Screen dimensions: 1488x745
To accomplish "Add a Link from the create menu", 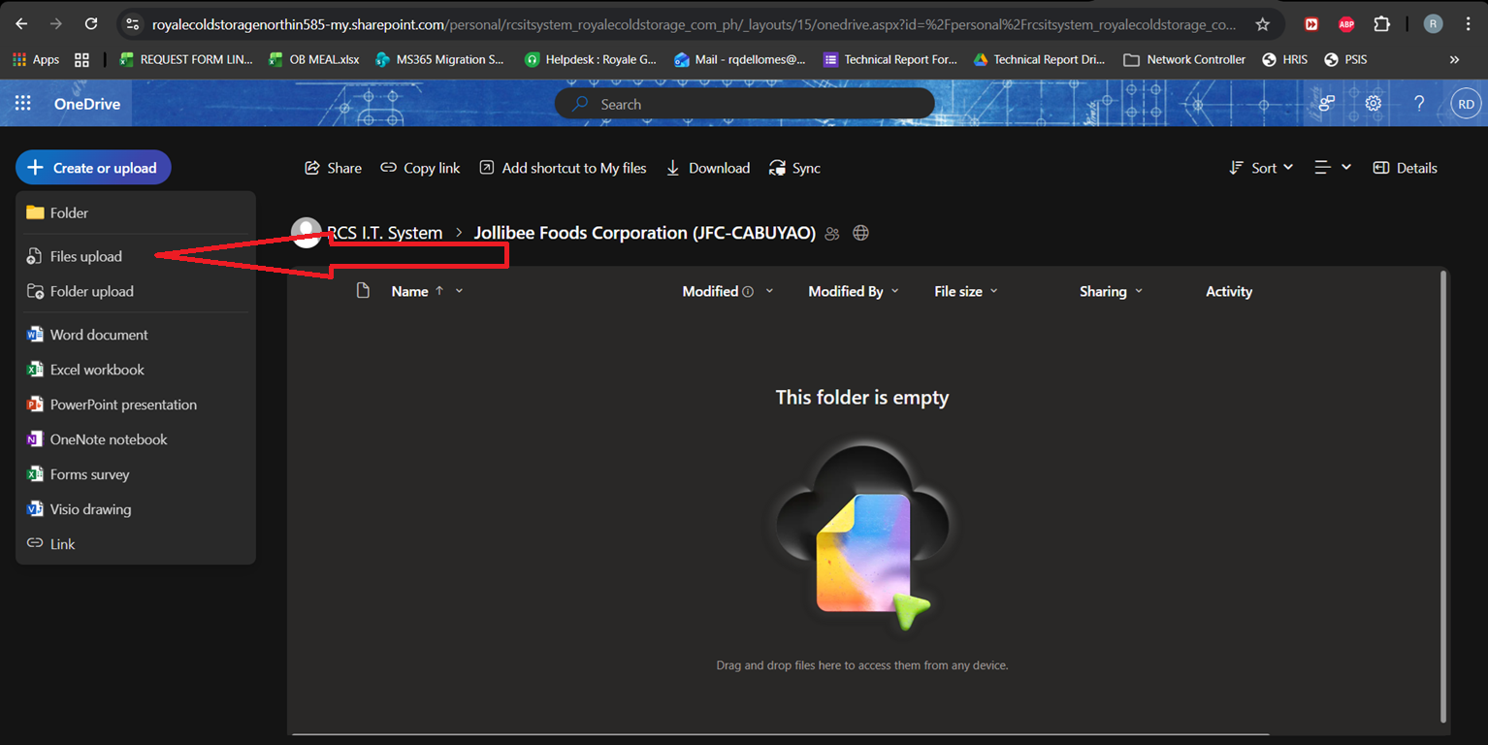I will [136, 544].
